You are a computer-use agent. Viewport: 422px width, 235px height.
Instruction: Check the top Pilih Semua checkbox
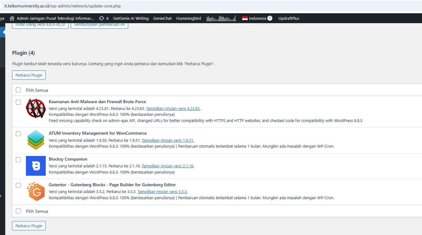(x=18, y=90)
